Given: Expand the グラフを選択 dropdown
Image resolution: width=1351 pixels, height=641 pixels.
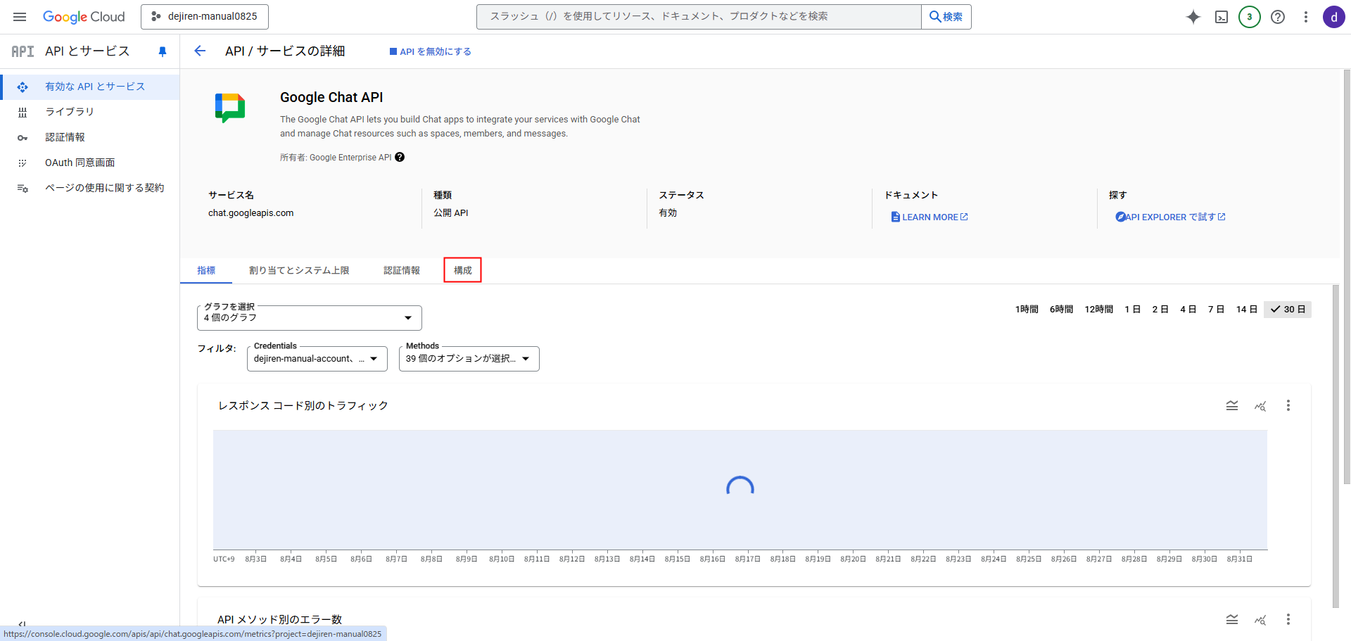Looking at the screenshot, I should pyautogui.click(x=310, y=318).
